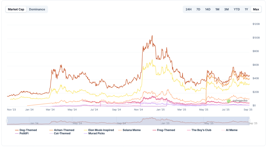Choose the 1M time range

[217, 9]
